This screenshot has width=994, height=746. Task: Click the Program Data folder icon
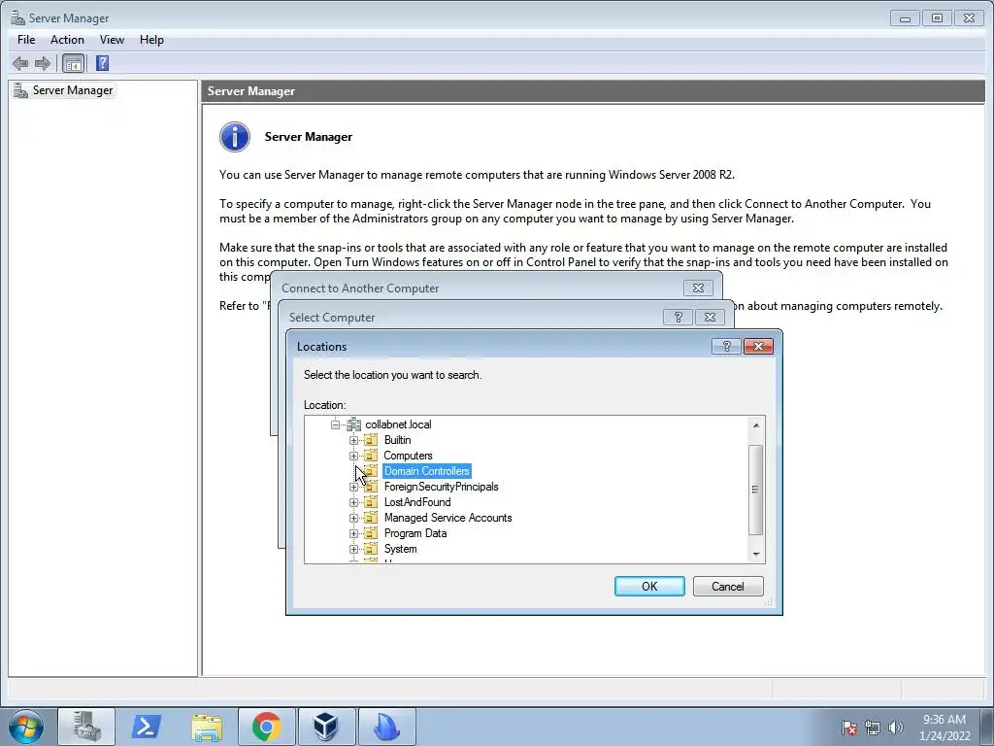(371, 533)
